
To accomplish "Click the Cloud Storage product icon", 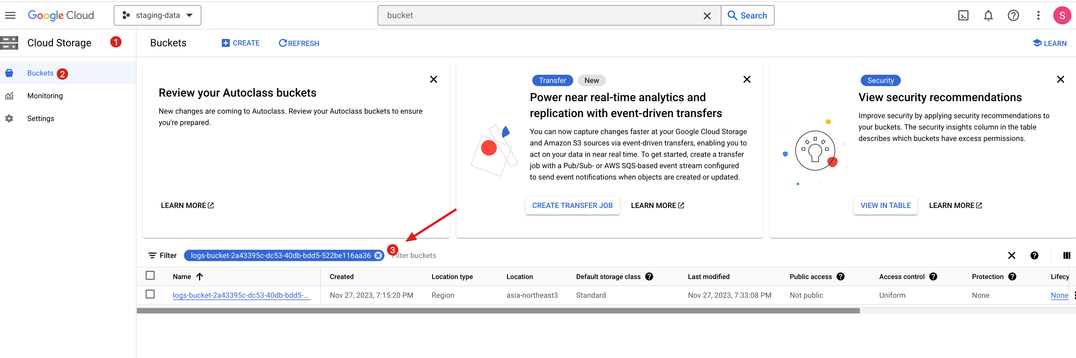I will (x=9, y=43).
